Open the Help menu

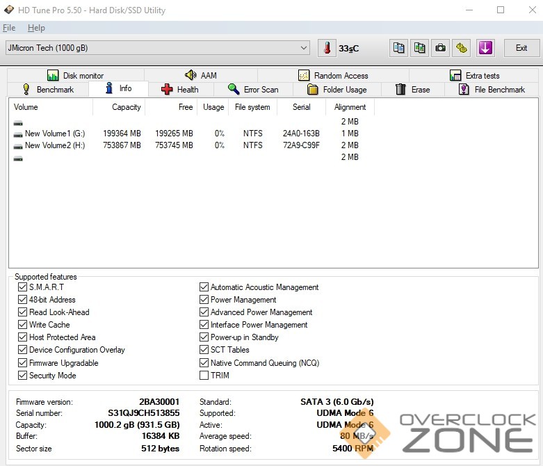[x=36, y=28]
